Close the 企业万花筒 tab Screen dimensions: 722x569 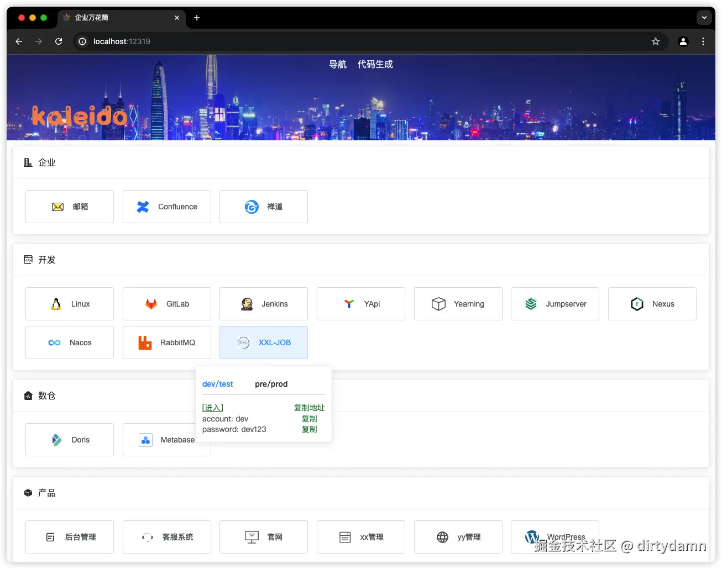point(177,18)
